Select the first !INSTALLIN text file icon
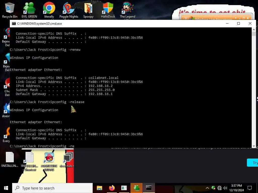The image size is (258, 193). tap(10, 160)
